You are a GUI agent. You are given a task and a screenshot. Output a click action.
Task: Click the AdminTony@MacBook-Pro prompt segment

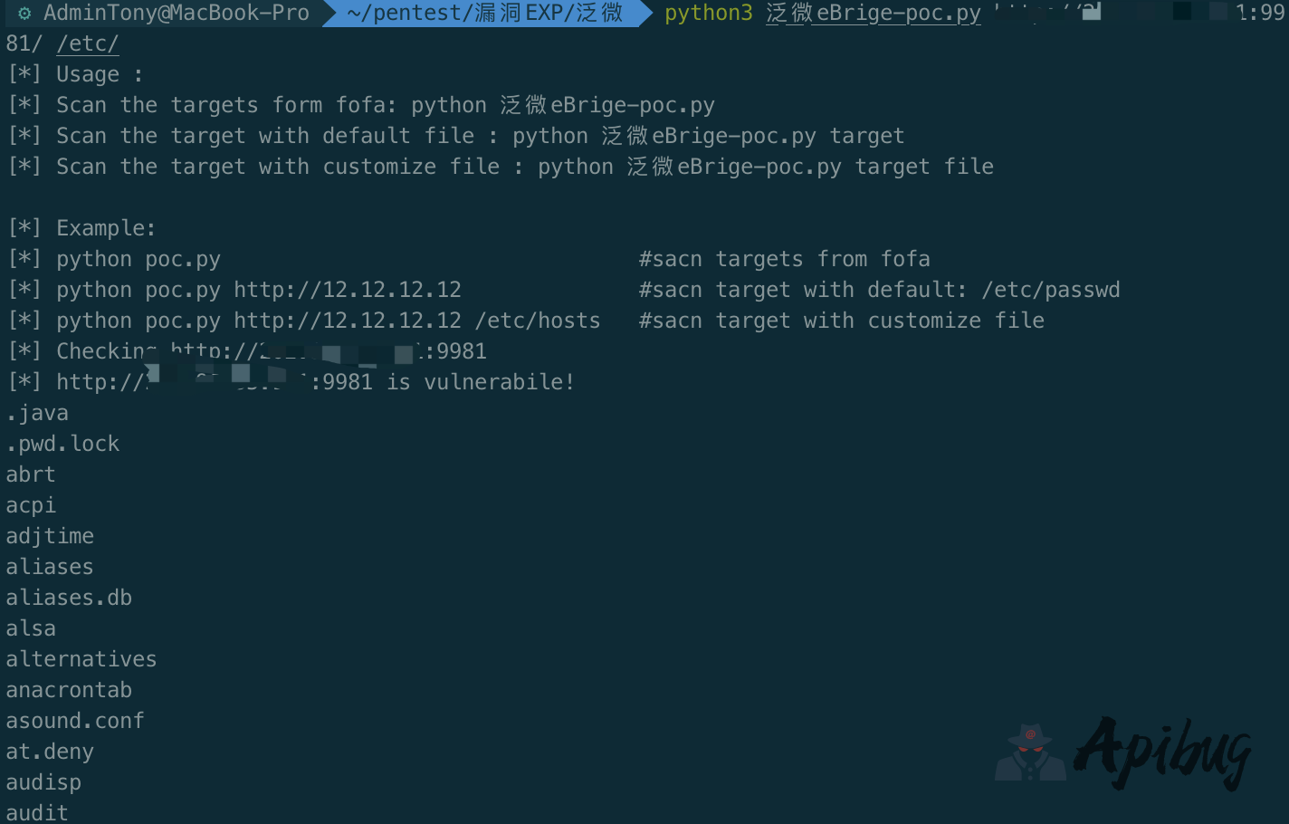(x=176, y=14)
